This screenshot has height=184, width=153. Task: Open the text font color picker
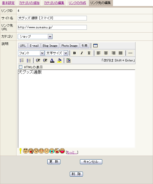pos(52,60)
